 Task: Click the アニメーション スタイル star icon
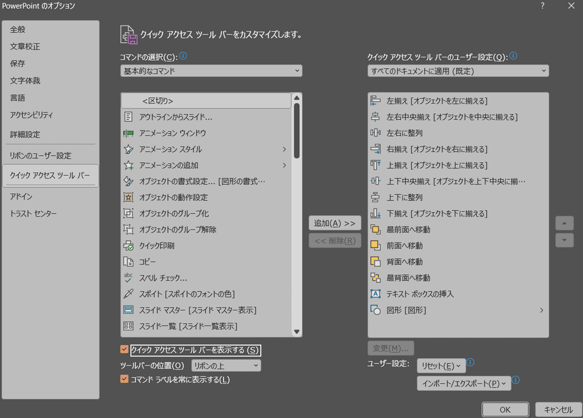click(128, 149)
